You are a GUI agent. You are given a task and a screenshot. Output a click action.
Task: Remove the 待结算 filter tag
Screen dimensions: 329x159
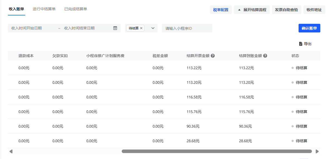141,28
